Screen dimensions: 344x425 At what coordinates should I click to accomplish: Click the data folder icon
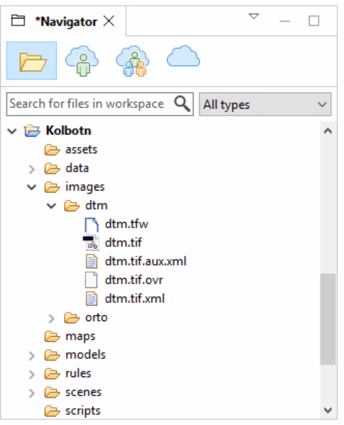pos(53,168)
